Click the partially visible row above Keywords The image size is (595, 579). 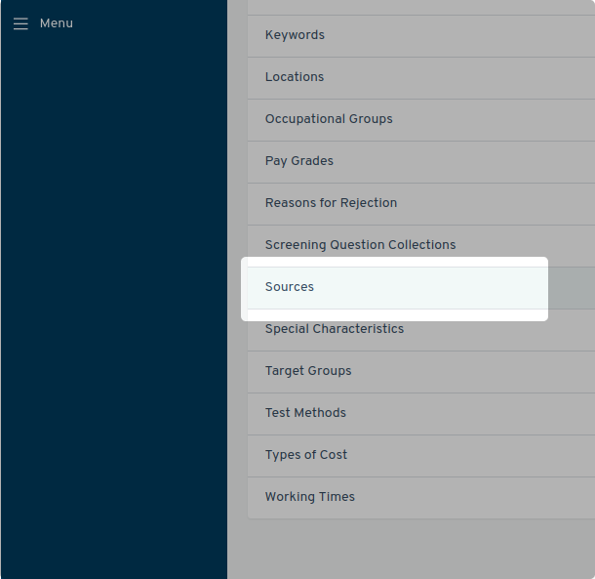pos(419,6)
